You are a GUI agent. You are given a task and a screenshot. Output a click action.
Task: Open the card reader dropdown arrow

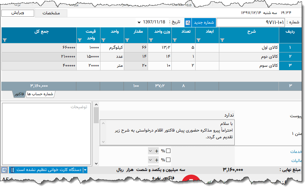85,170
